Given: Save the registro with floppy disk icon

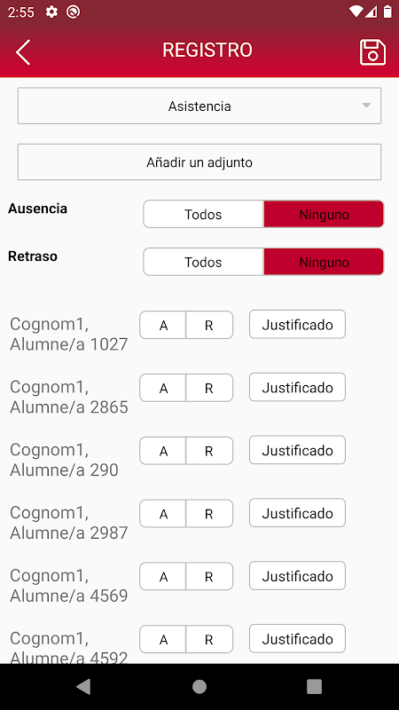Looking at the screenshot, I should coord(372,52).
